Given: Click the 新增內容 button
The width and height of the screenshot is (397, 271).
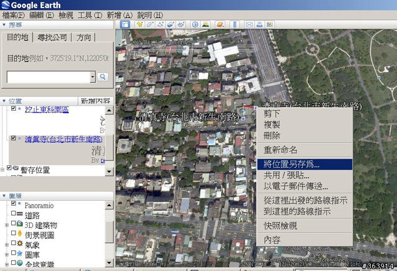Looking at the screenshot, I should pyautogui.click(x=96, y=101).
